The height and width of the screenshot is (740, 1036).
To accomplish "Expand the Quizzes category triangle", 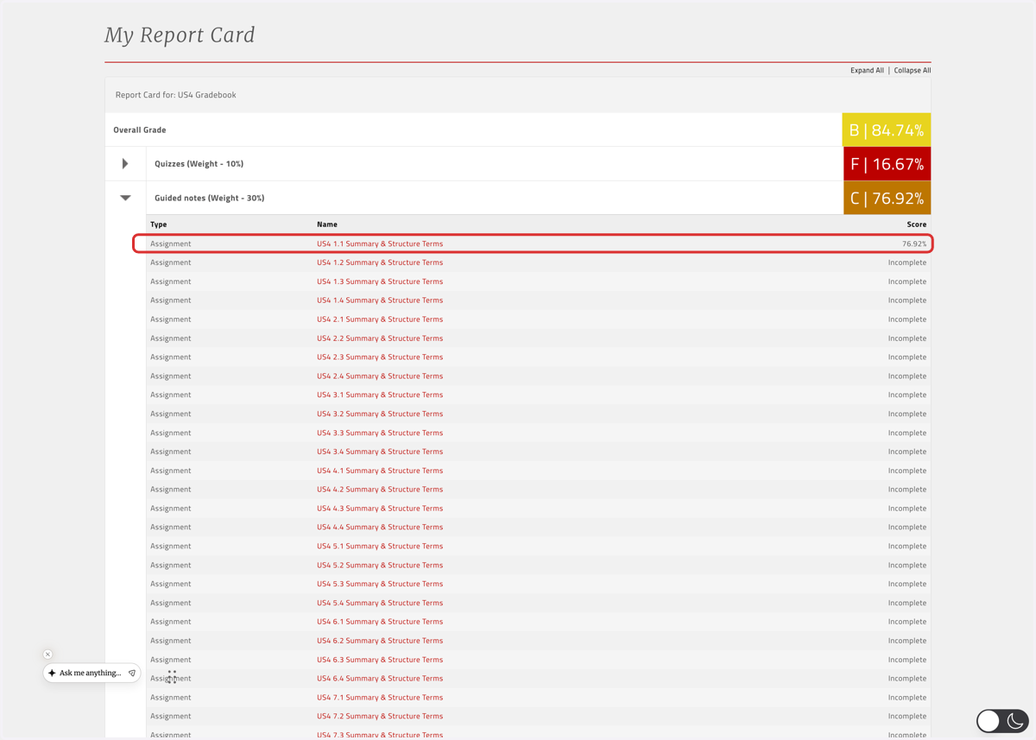I will [x=125, y=163].
